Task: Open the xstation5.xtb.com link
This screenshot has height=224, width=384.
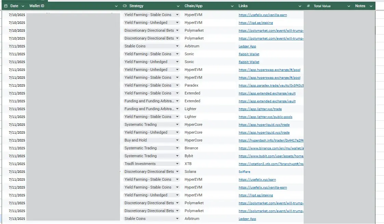Action: pos(271,164)
